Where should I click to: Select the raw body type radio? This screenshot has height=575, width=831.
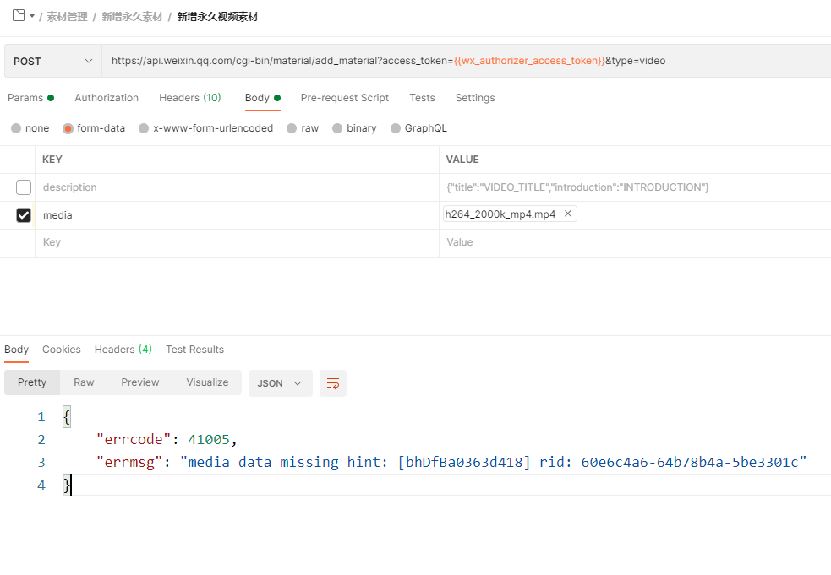(292, 128)
